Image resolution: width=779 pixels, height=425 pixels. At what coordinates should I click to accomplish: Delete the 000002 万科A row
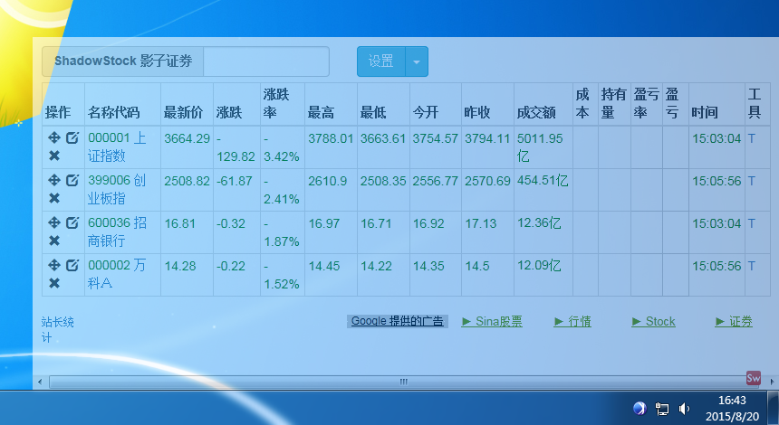[54, 283]
